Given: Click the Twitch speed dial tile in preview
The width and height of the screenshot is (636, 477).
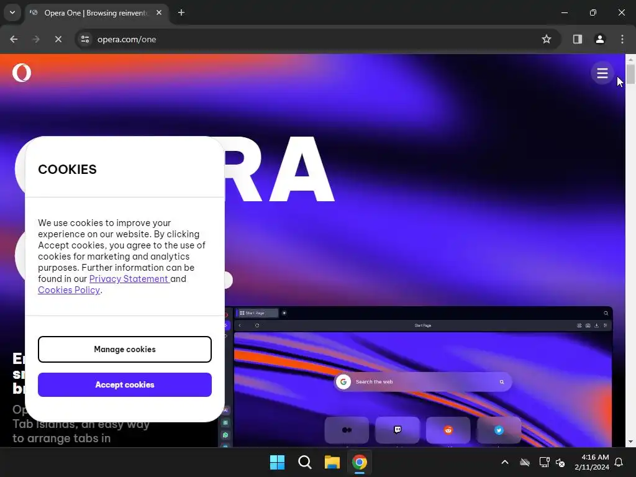Looking at the screenshot, I should [x=397, y=430].
